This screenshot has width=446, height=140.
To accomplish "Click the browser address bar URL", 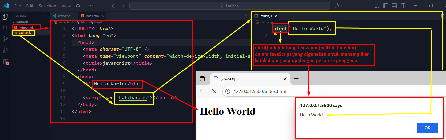I will [x=260, y=92].
